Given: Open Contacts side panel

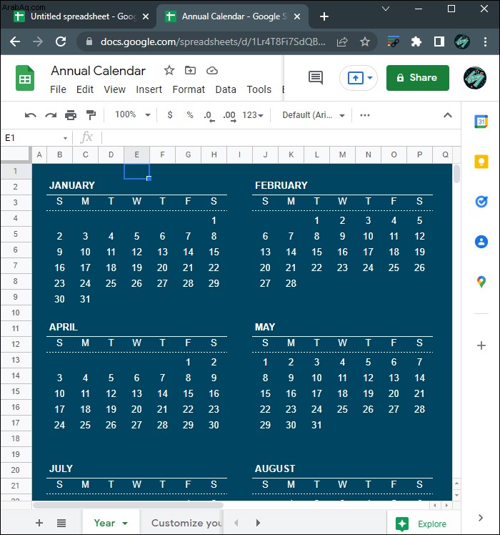Looking at the screenshot, I should pos(481,242).
